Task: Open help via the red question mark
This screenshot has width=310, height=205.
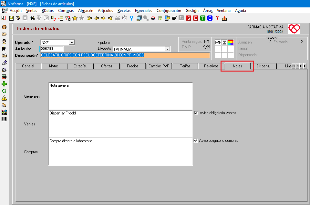Action: coord(217,18)
